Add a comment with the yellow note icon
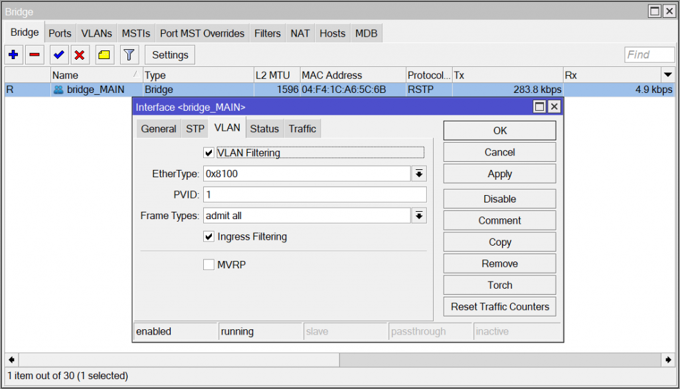The height and width of the screenshot is (389, 680). coord(104,54)
